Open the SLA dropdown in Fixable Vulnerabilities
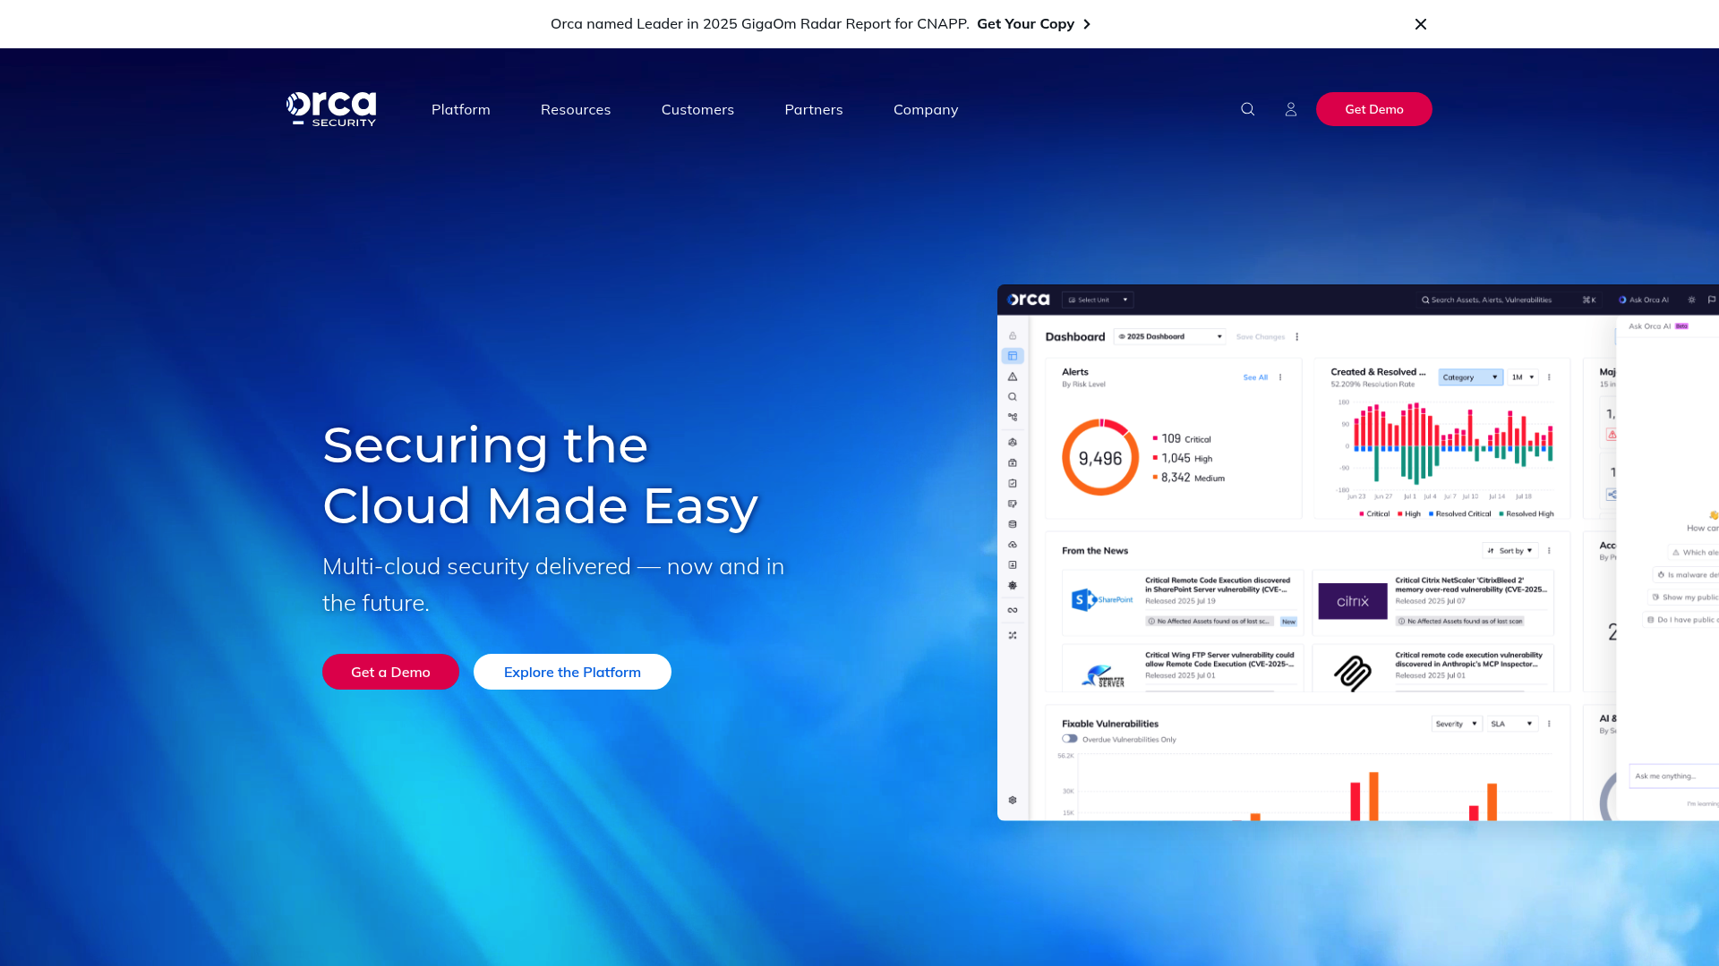The width and height of the screenshot is (1719, 966). point(1512,724)
